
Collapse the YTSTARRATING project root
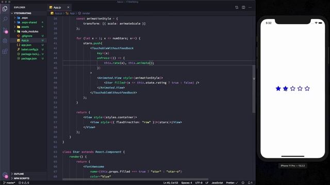tap(23, 13)
